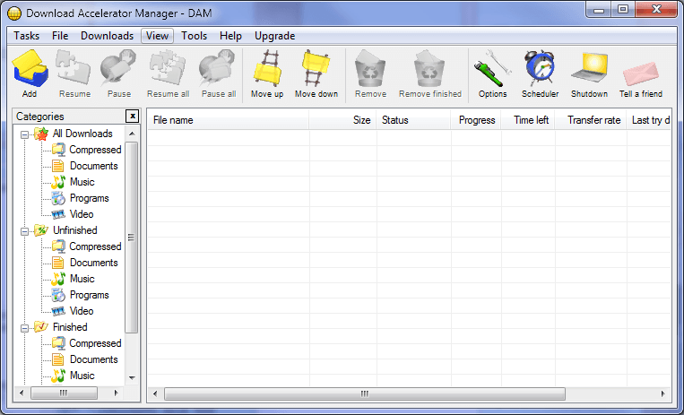Open the Help menu
The width and height of the screenshot is (684, 415).
tap(230, 36)
